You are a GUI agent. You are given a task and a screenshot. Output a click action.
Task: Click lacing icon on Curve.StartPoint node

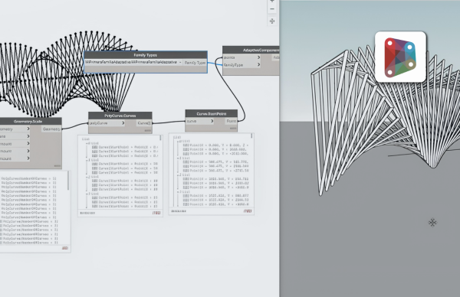point(233,129)
